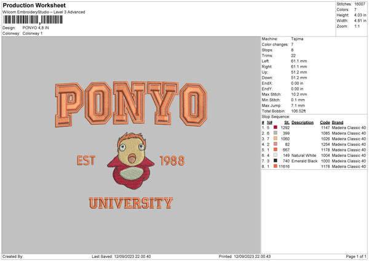Click the Description column header
369x261 pixels.
(302, 122)
